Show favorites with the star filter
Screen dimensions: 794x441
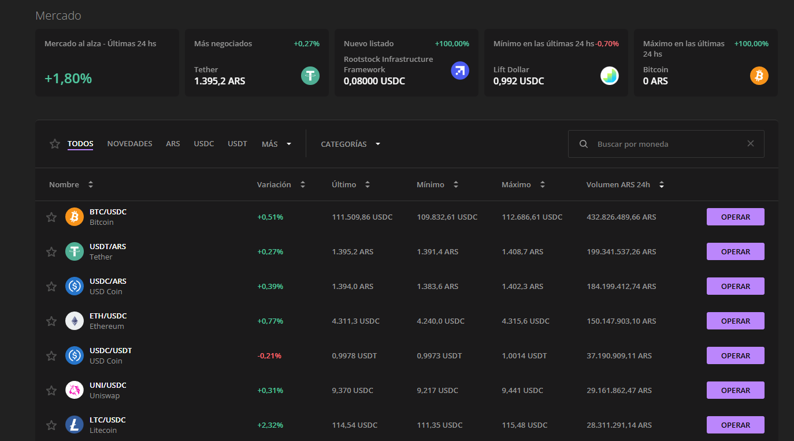[55, 144]
